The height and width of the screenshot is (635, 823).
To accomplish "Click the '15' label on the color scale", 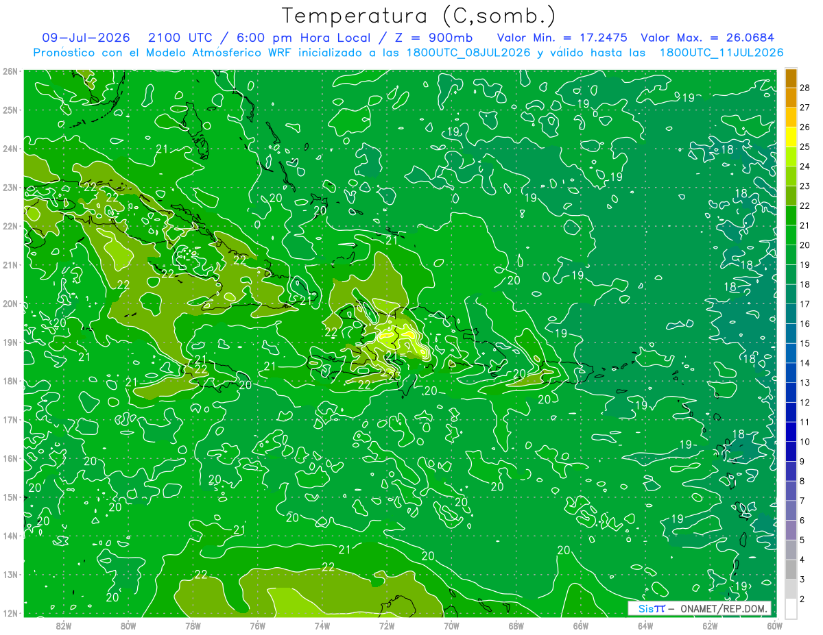I will pyautogui.click(x=805, y=343).
